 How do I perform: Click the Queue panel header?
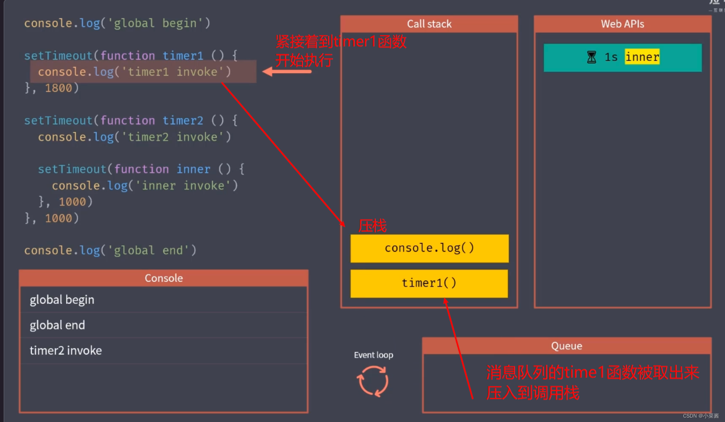tap(566, 346)
